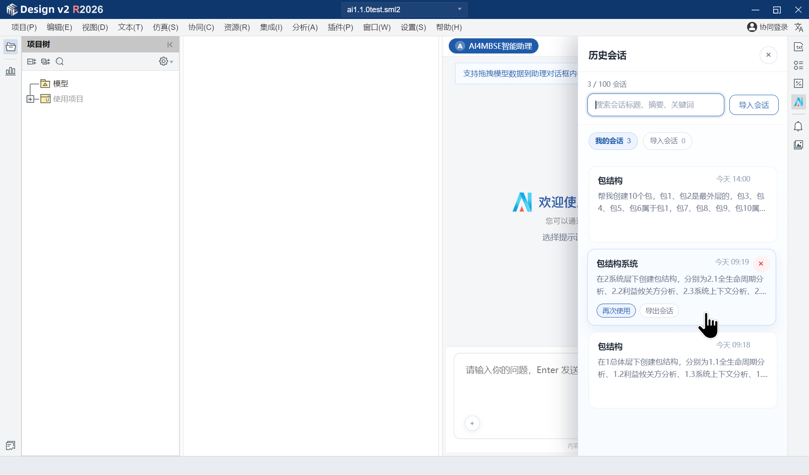Click the 支持拖拽模型数据 hint banner
This screenshot has width=809, height=475.
pos(517,74)
